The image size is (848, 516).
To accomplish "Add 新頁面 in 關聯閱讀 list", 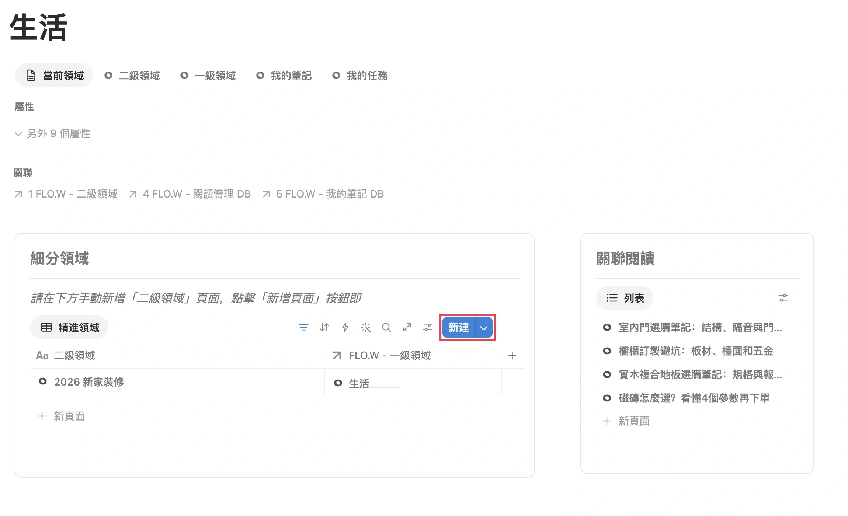I will pyautogui.click(x=626, y=421).
